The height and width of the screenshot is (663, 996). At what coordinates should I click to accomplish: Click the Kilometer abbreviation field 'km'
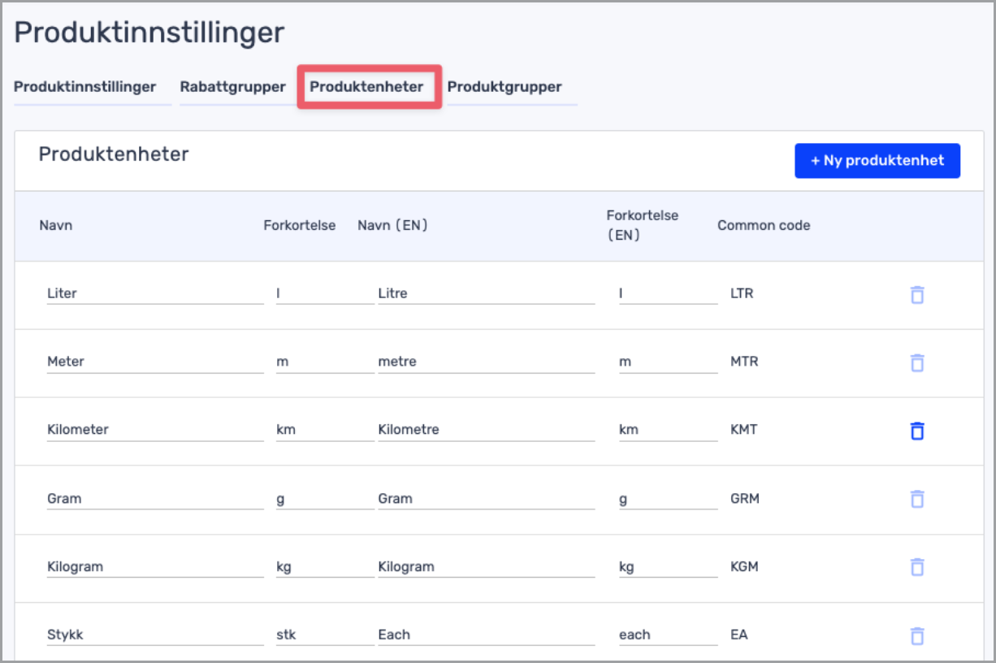pos(323,430)
